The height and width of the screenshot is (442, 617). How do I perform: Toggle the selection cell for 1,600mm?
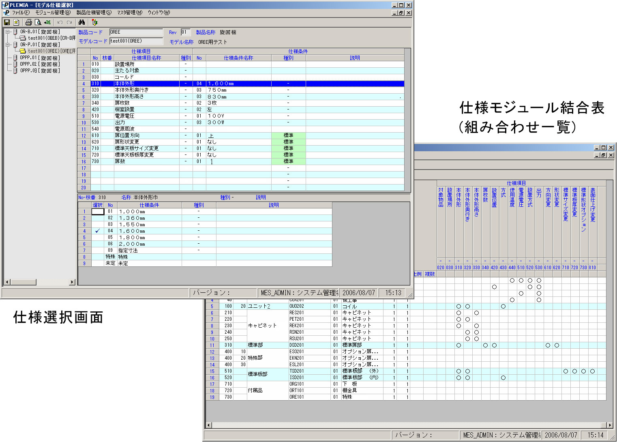pos(98,231)
